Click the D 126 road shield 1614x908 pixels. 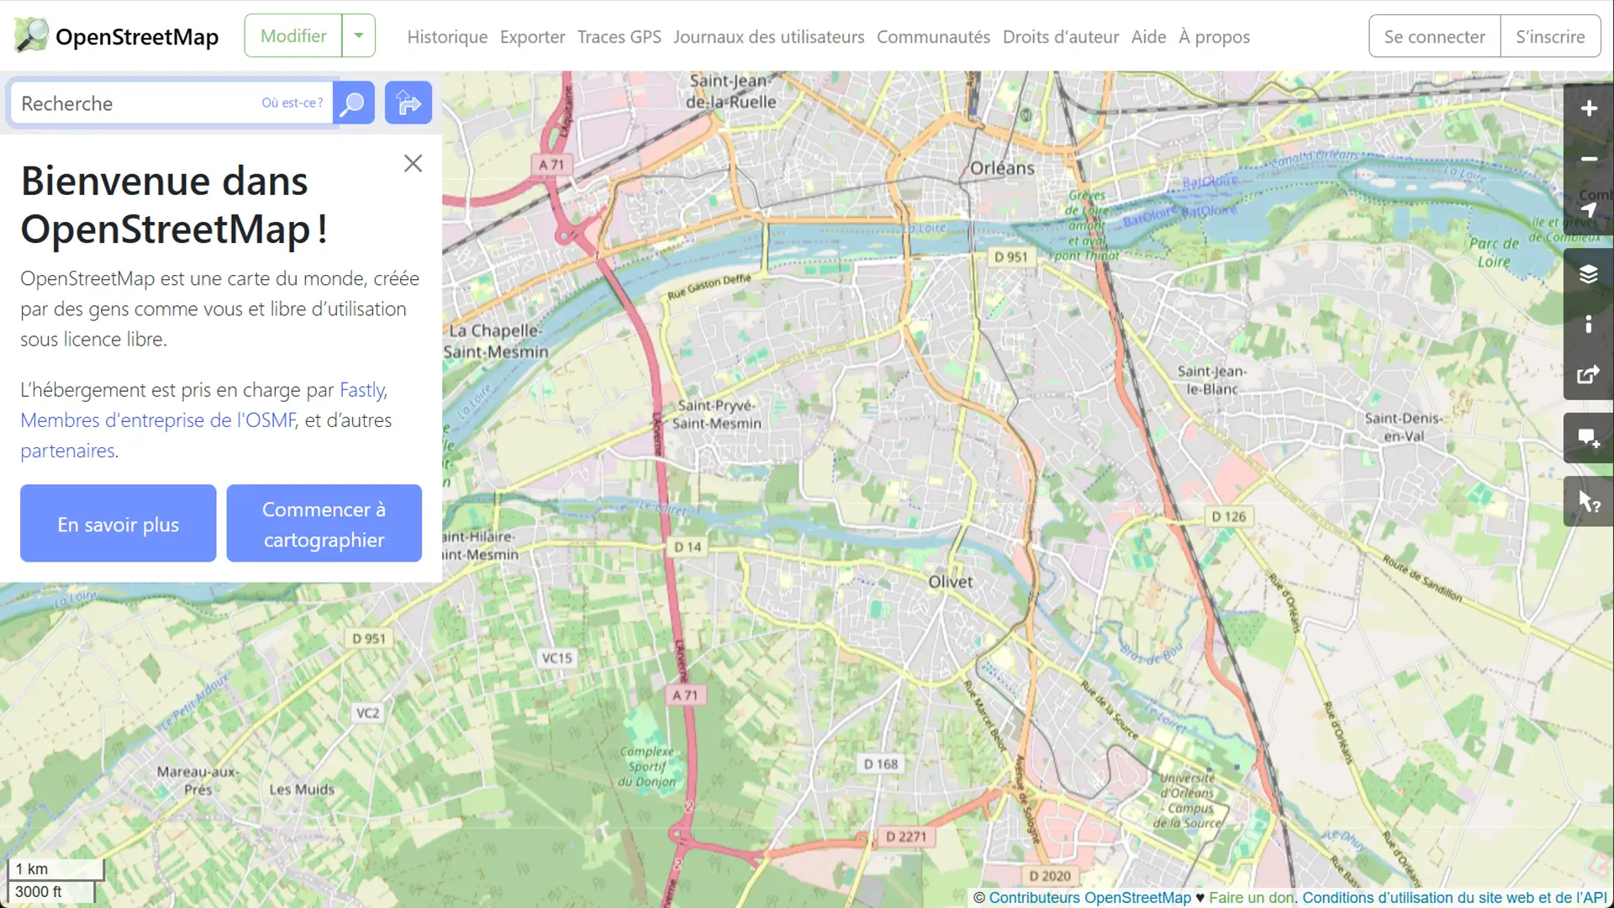1228,516
